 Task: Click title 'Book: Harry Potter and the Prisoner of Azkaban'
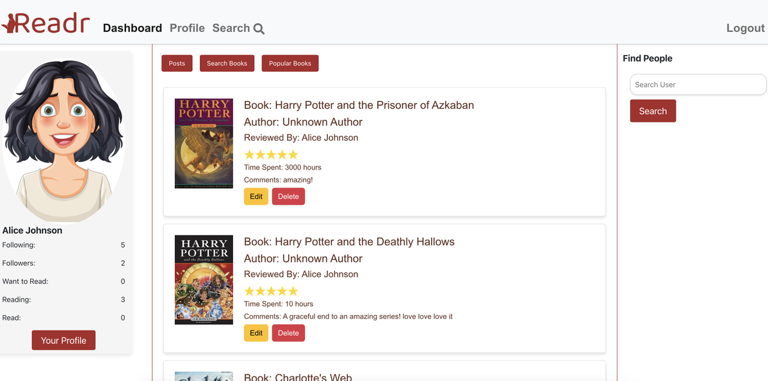359,105
